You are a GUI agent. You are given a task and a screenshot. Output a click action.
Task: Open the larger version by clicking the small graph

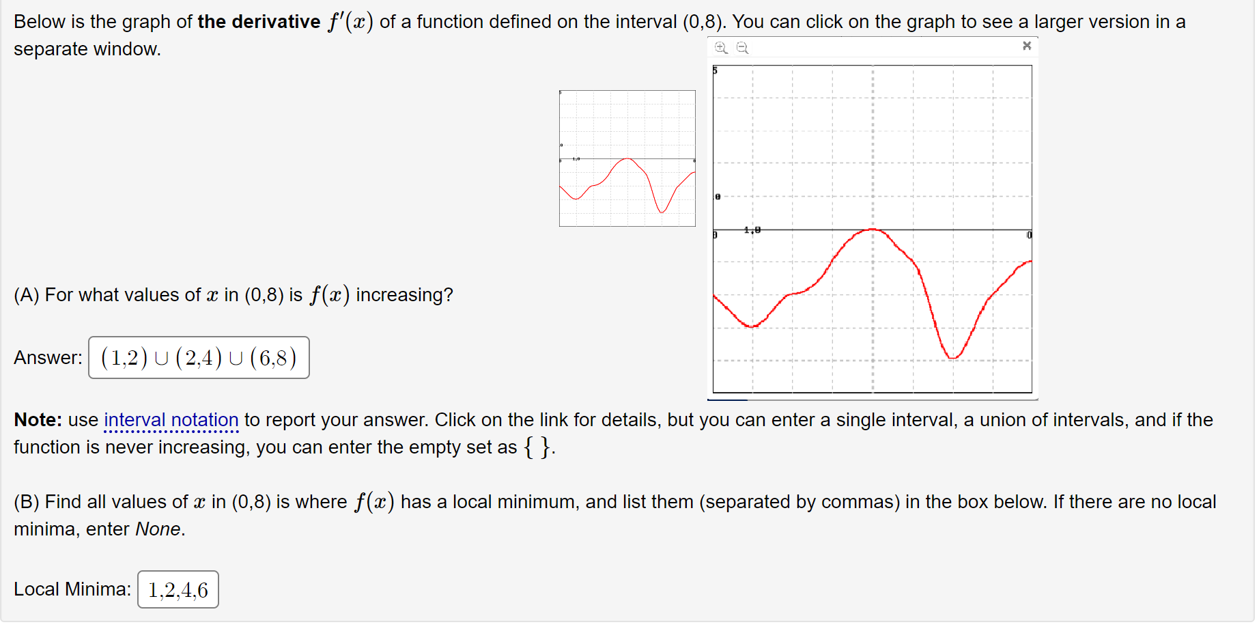pyautogui.click(x=626, y=158)
